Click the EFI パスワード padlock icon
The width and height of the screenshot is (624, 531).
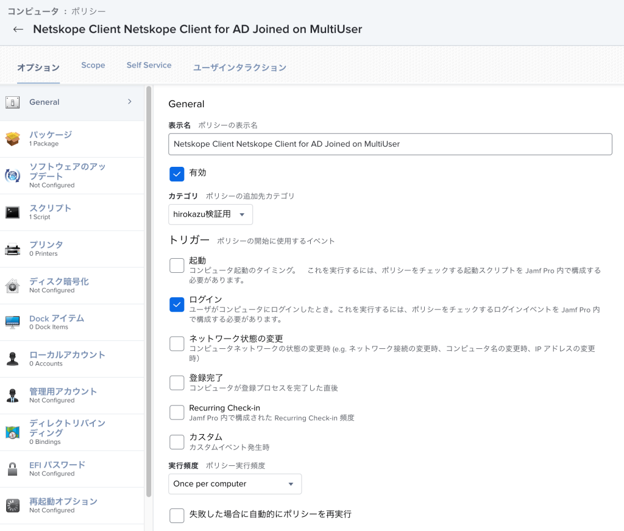pos(12,469)
